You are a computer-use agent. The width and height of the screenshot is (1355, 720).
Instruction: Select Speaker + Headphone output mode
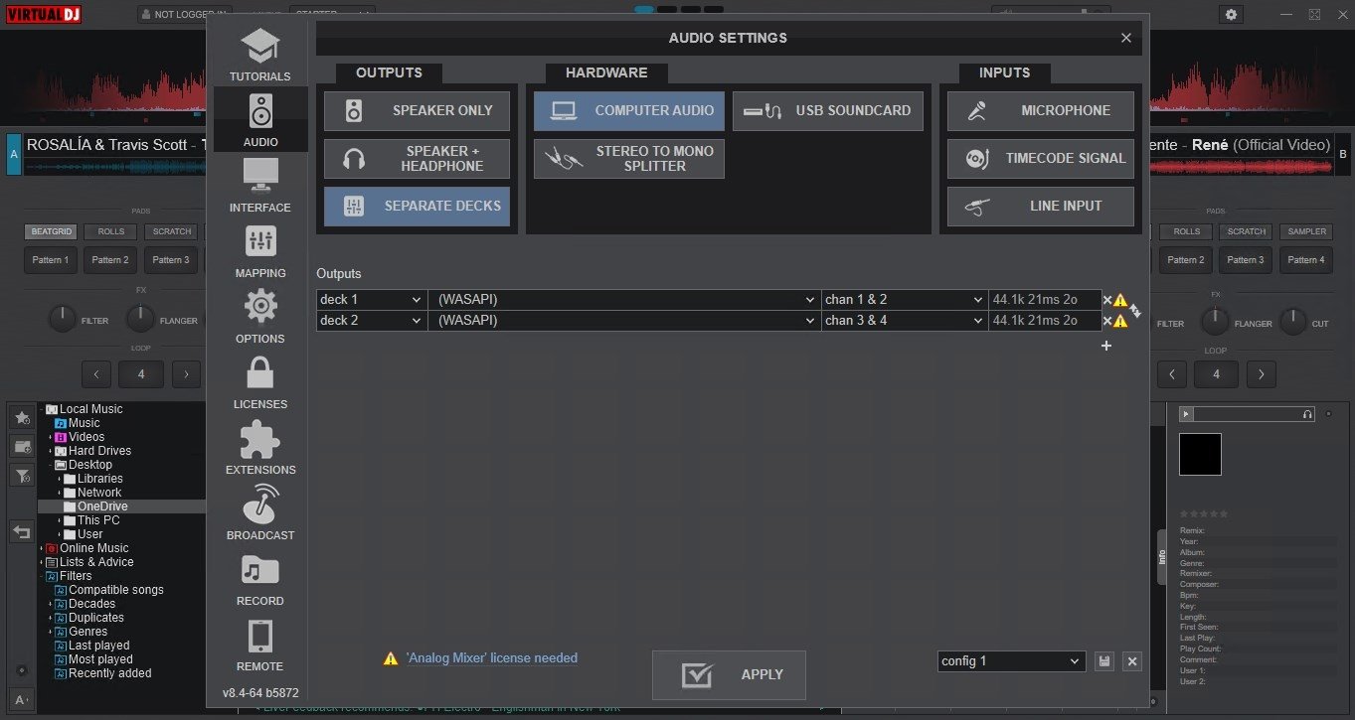[x=417, y=159]
